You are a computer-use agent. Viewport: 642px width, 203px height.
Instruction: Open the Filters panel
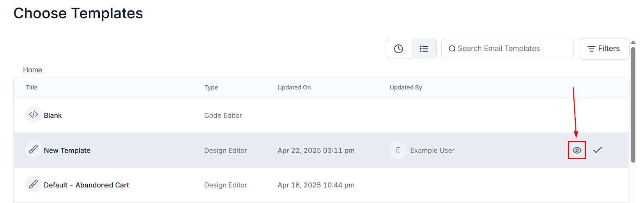coord(604,49)
